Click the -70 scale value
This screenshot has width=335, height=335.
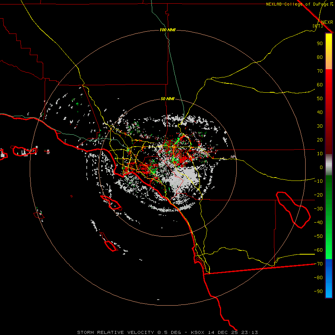pos(318,264)
